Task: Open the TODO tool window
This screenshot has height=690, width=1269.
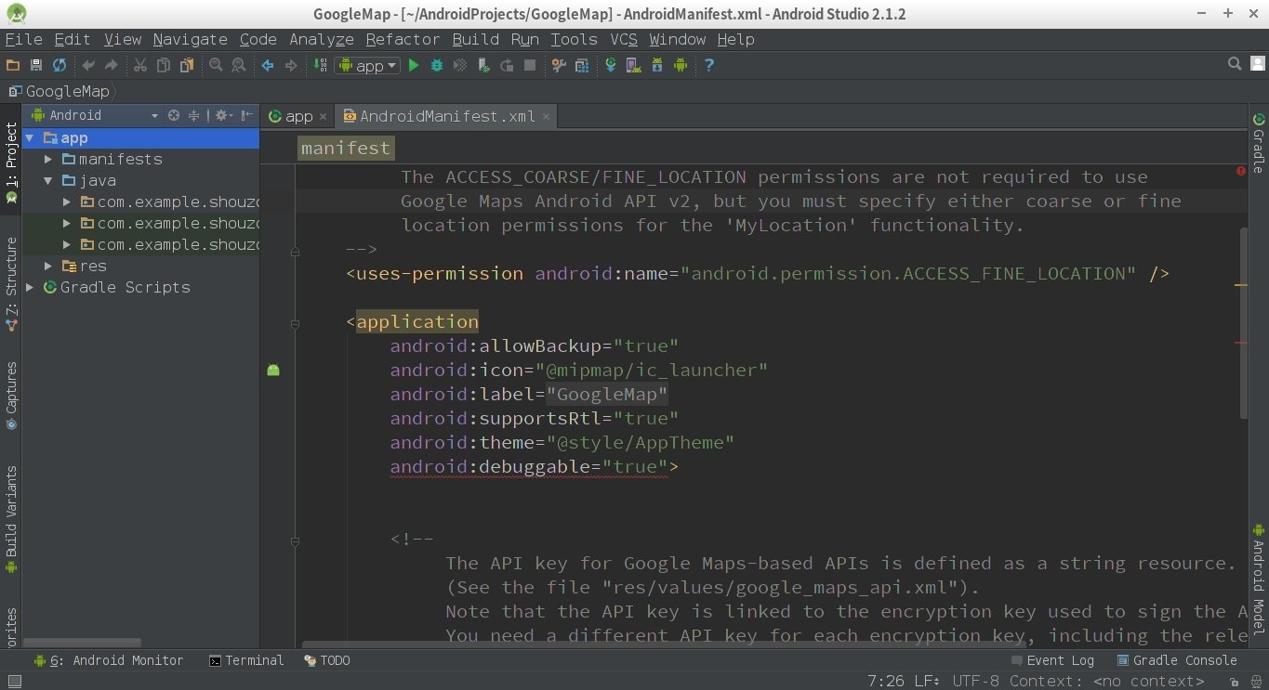Action: [327, 660]
